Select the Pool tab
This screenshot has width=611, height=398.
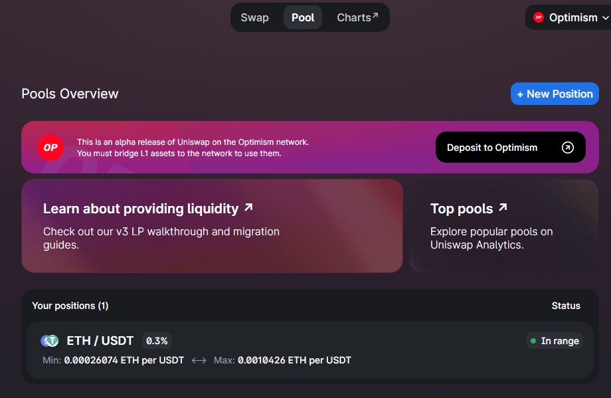[303, 17]
